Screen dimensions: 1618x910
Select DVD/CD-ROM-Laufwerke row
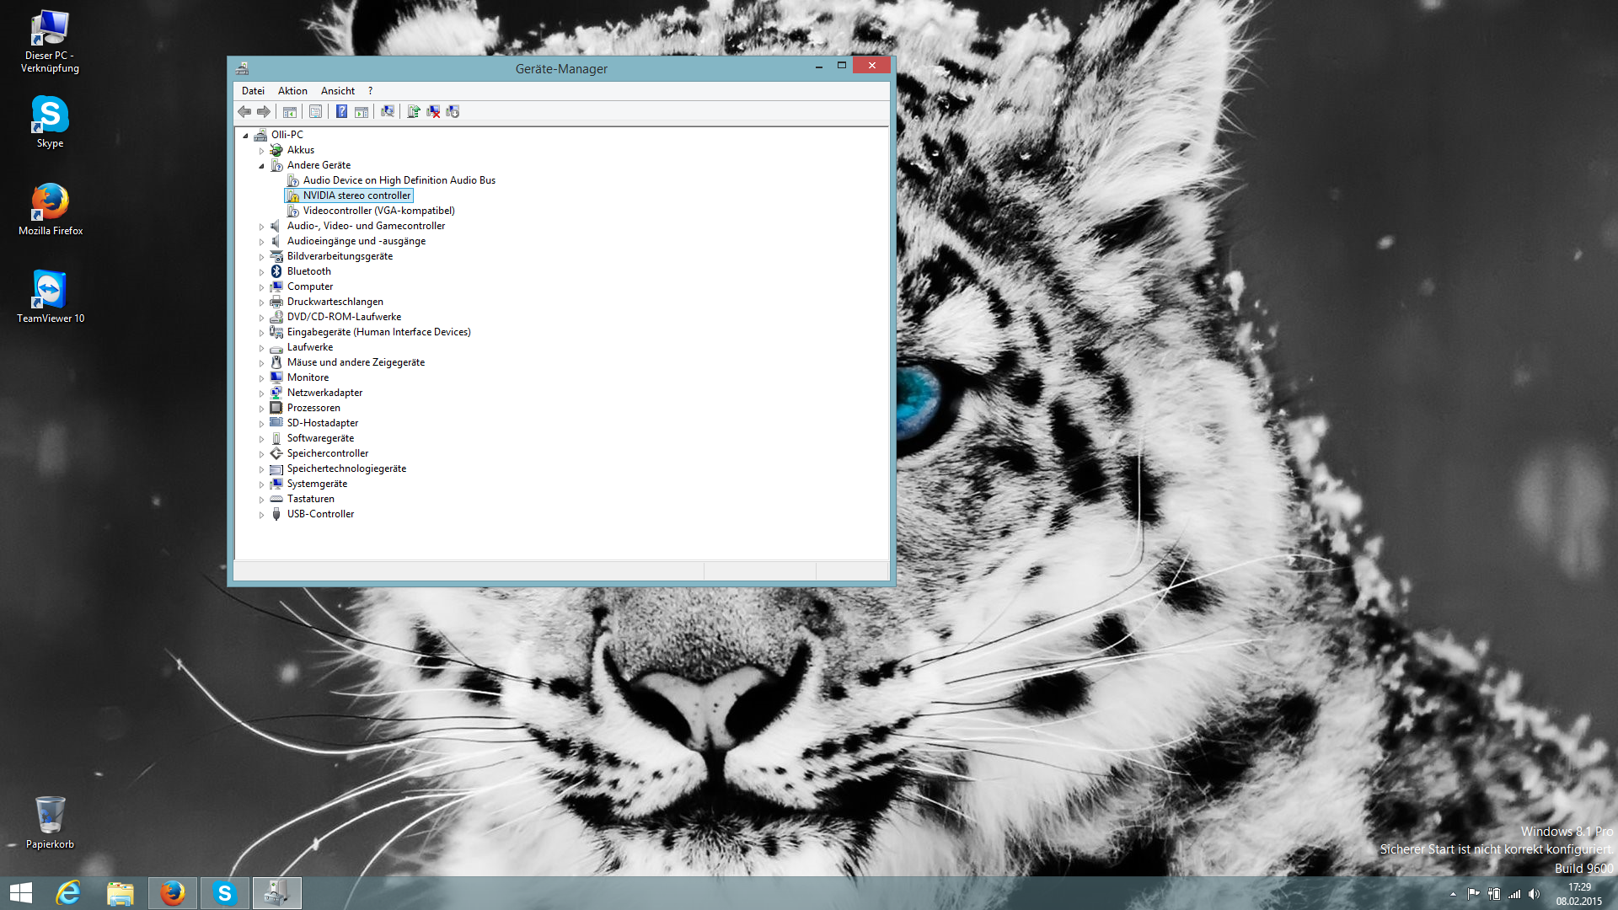point(344,317)
